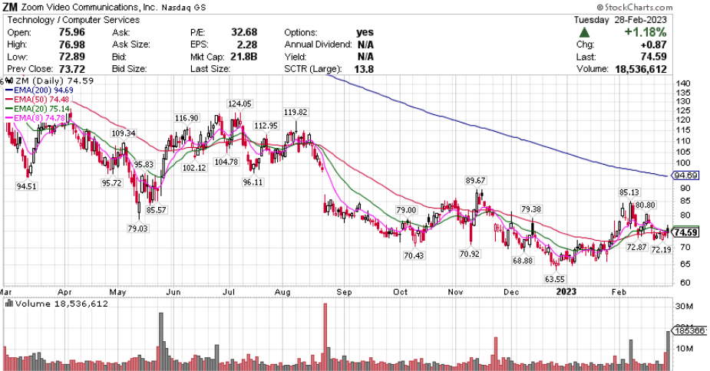Select the High value 76.98

71,44
